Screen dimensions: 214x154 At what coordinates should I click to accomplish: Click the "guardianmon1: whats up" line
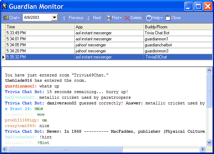pos(32,86)
